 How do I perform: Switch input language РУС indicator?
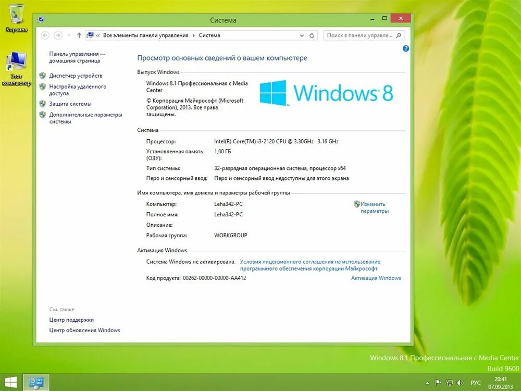pyautogui.click(x=476, y=383)
